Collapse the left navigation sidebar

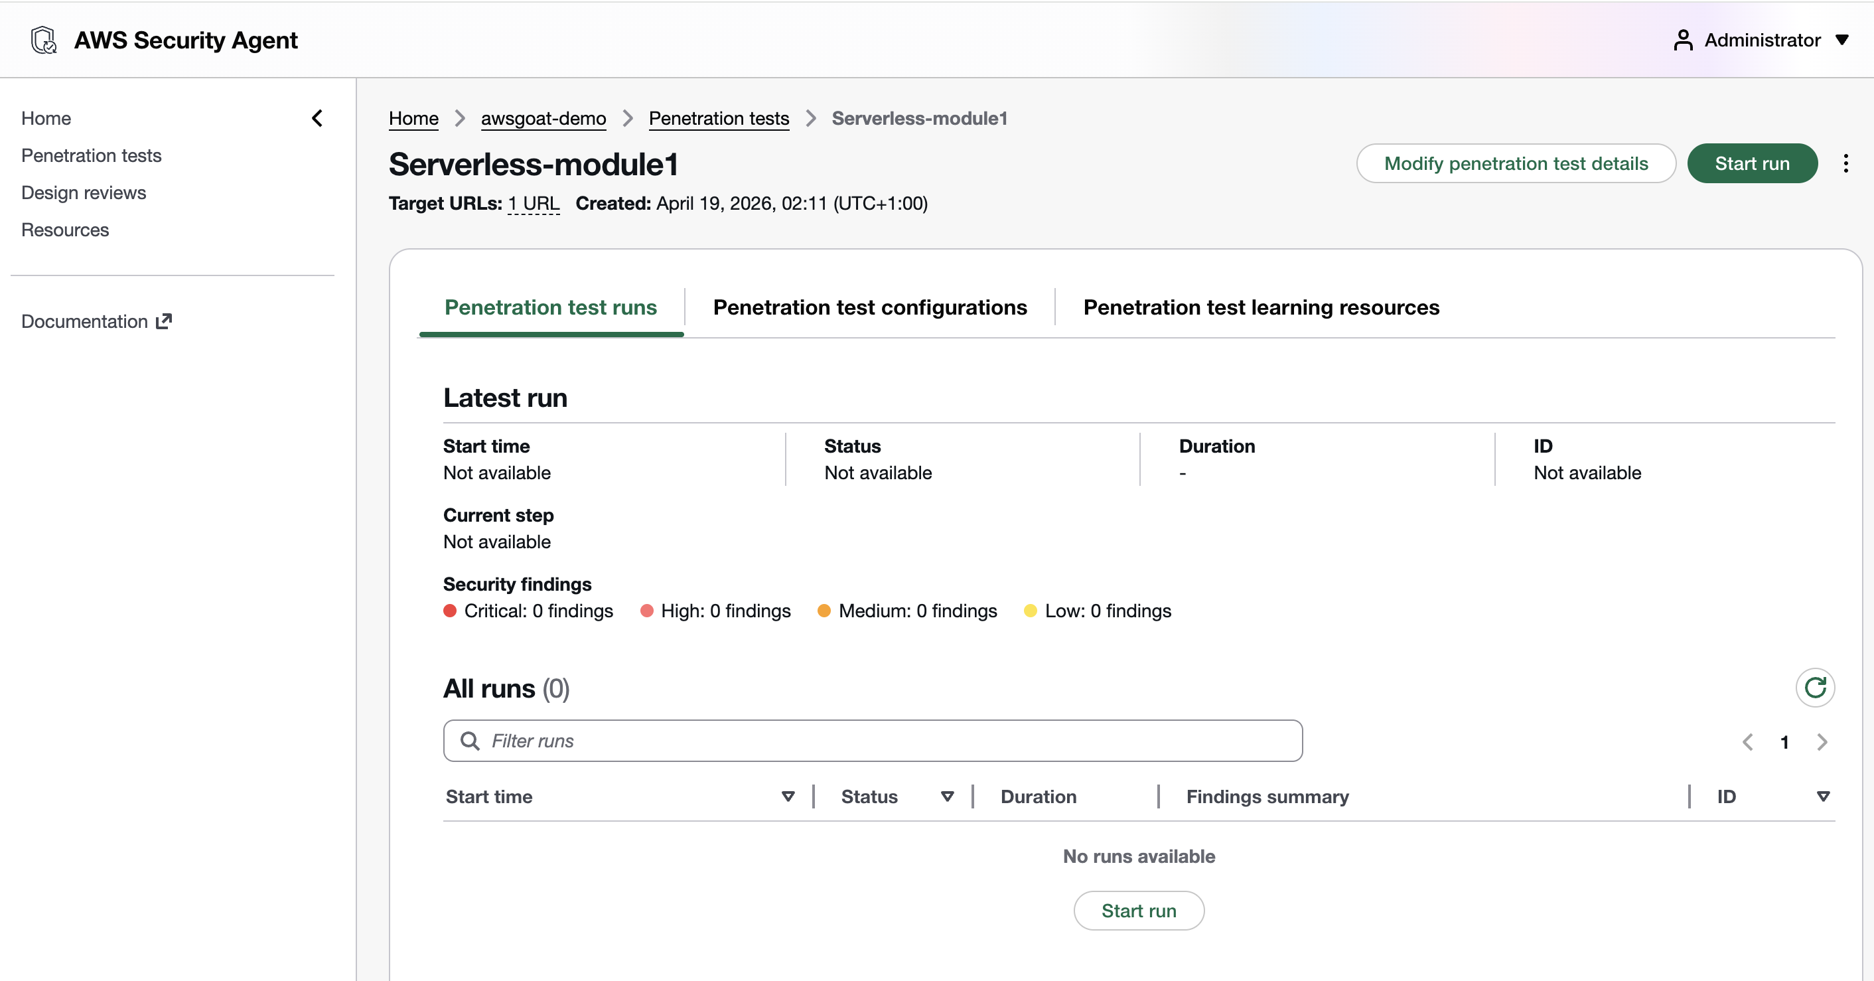317,118
